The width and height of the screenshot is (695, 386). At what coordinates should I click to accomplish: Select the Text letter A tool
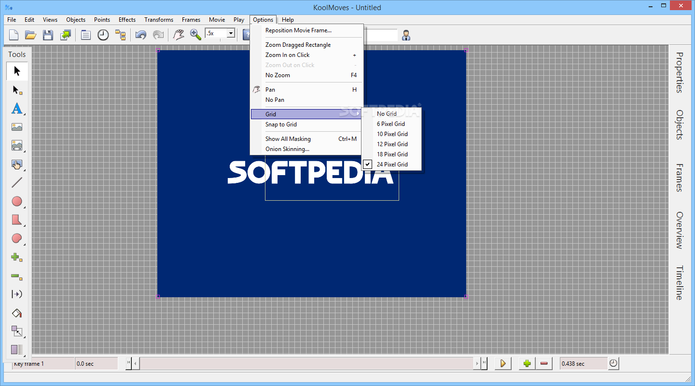[17, 109]
